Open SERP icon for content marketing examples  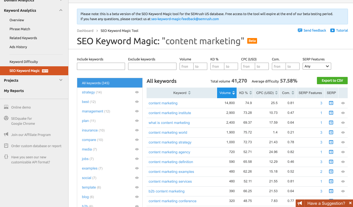(331, 171)
